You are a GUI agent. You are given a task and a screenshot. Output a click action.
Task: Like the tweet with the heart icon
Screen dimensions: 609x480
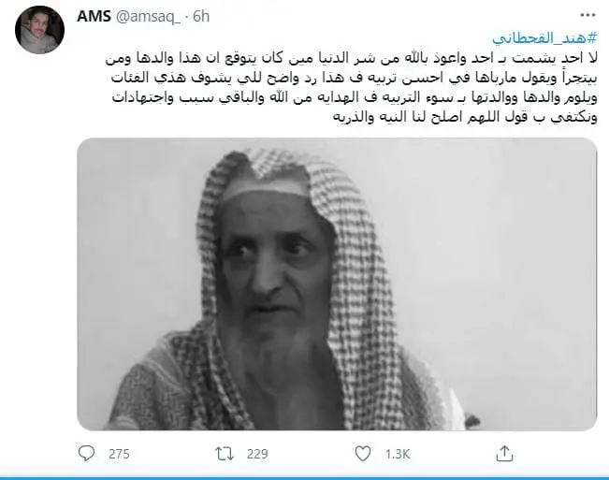363,454
